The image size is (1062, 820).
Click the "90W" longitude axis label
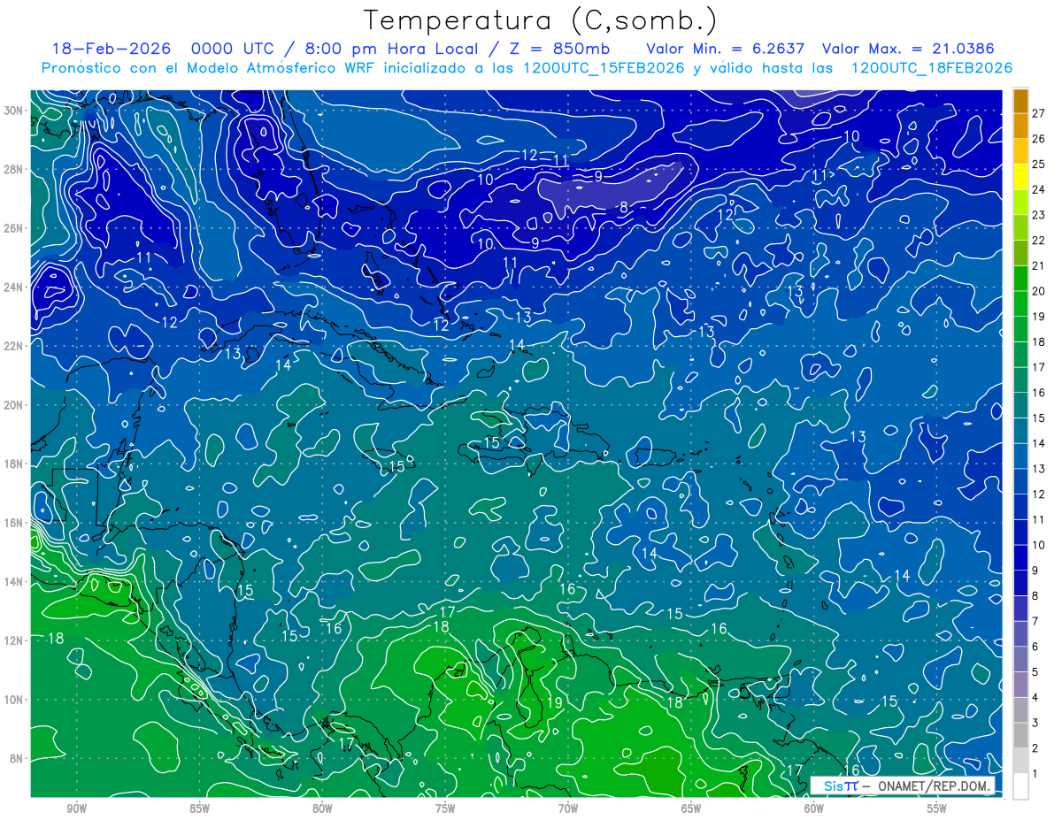76,809
